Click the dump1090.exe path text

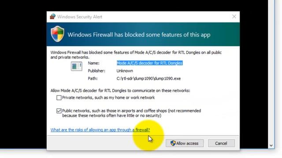[148, 79]
